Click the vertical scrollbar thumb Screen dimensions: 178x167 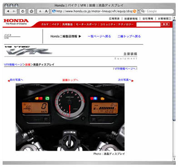click(x=174, y=70)
